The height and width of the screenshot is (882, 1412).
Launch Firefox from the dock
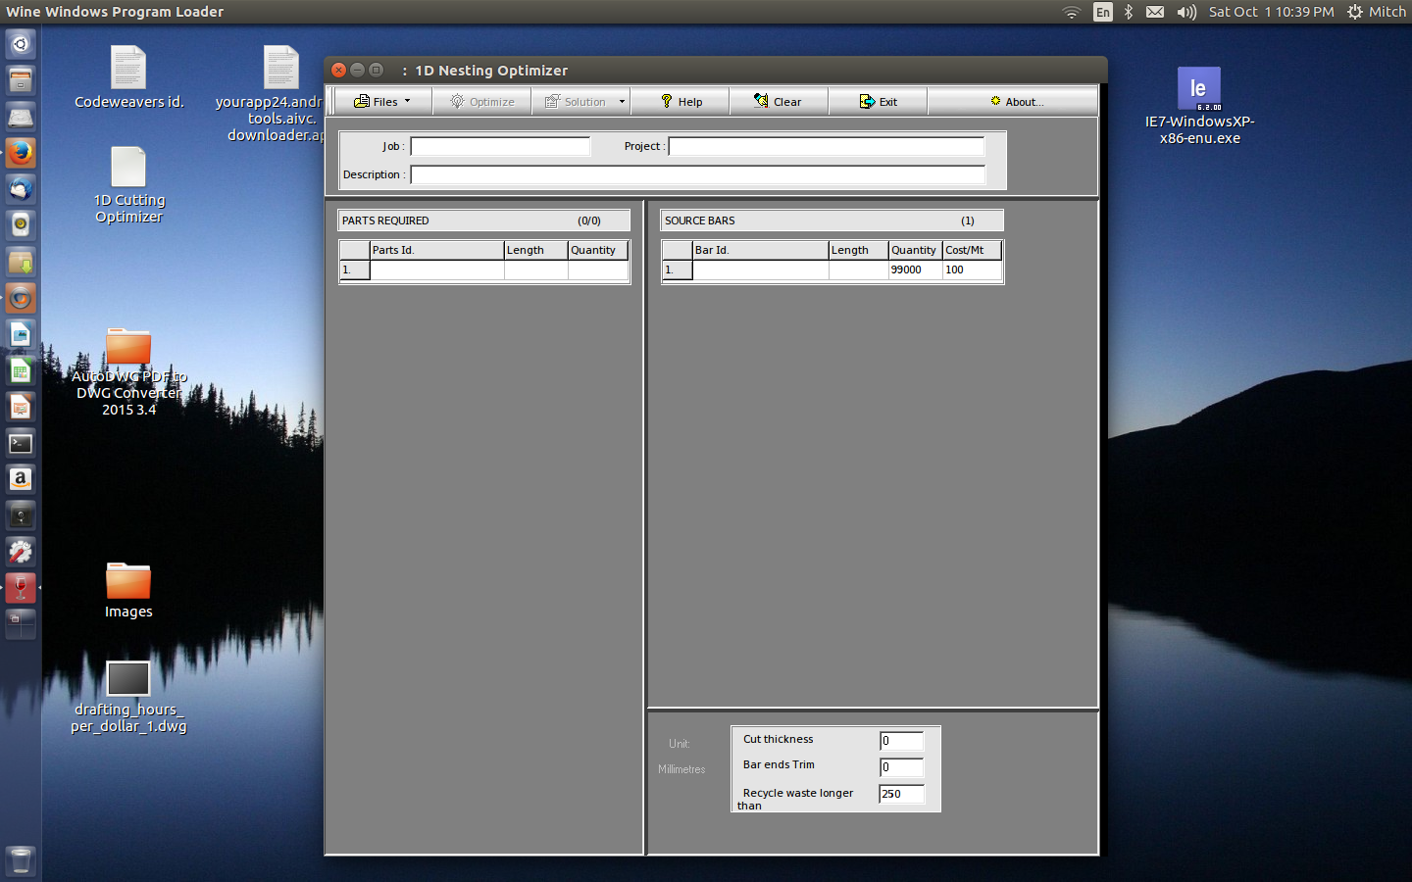pos(21,153)
